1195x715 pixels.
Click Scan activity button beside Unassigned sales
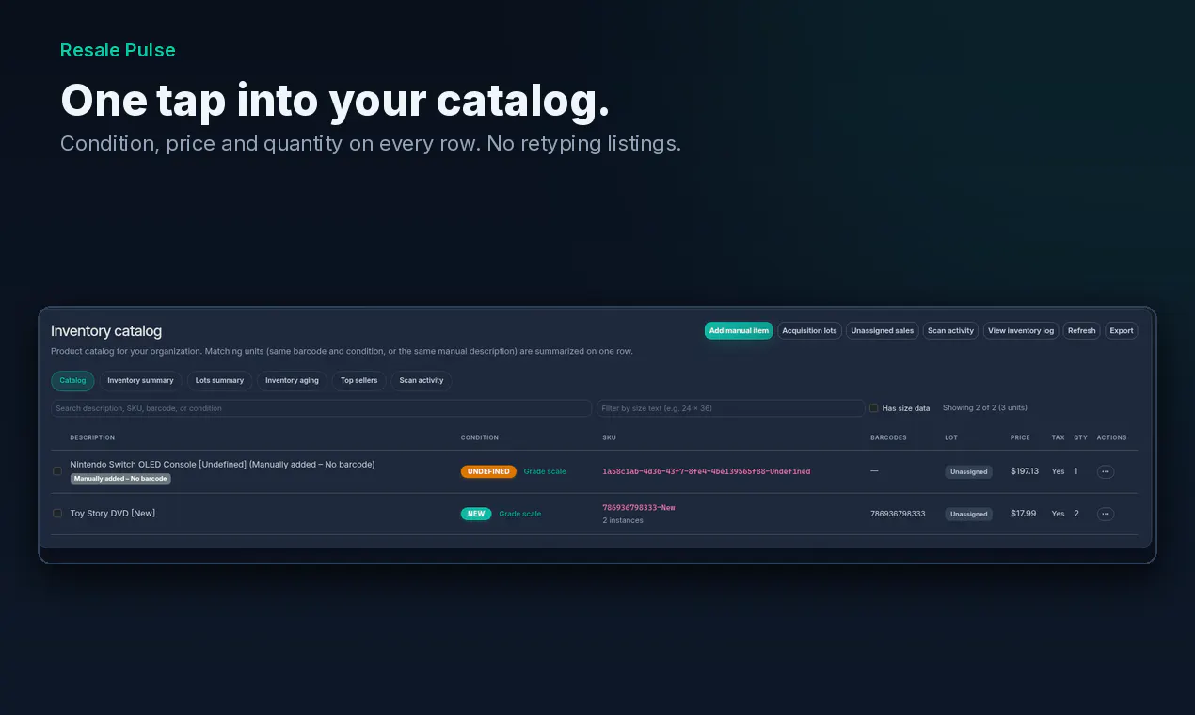[x=950, y=331]
